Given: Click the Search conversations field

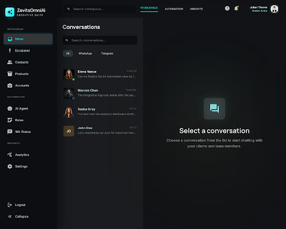Looking at the screenshot, I should coord(100,40).
